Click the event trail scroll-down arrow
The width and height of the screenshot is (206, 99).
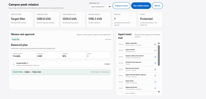159,92
